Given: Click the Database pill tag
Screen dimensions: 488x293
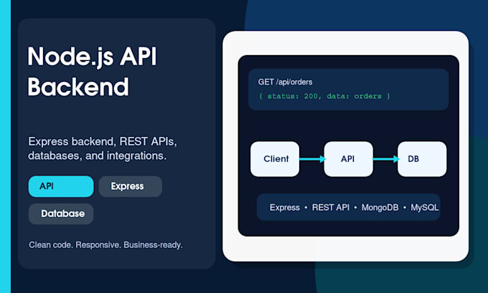Looking at the screenshot, I should (61, 213).
